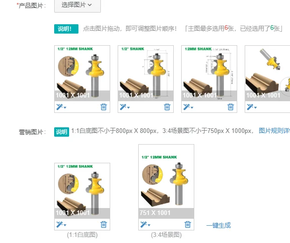Open the 图片规则详情 link
Screen dimensions: 290x243
tap(274, 131)
